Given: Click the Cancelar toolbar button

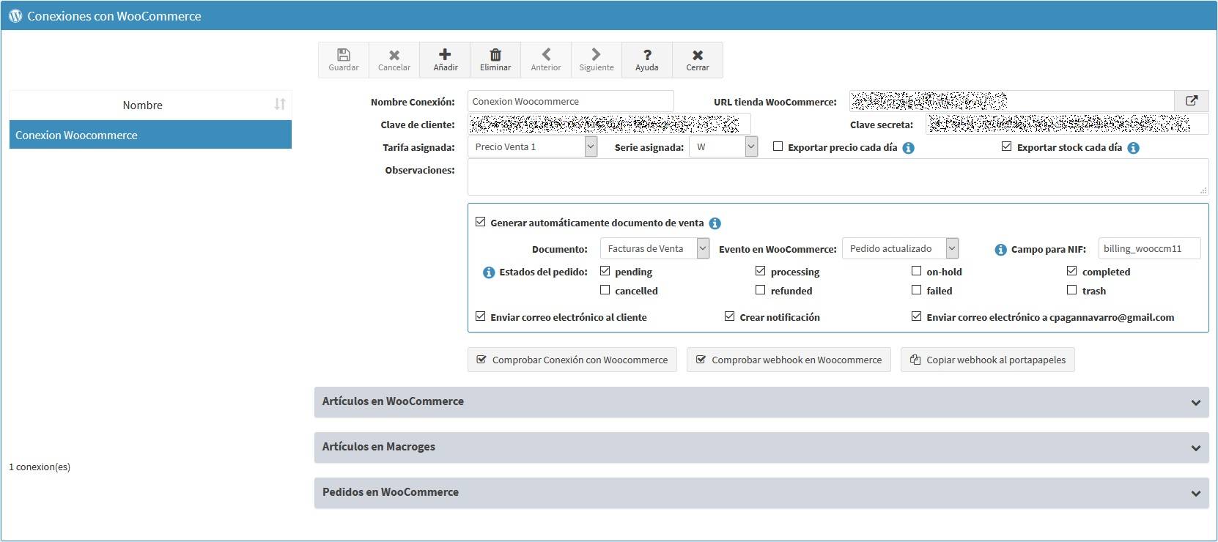Looking at the screenshot, I should 394,60.
